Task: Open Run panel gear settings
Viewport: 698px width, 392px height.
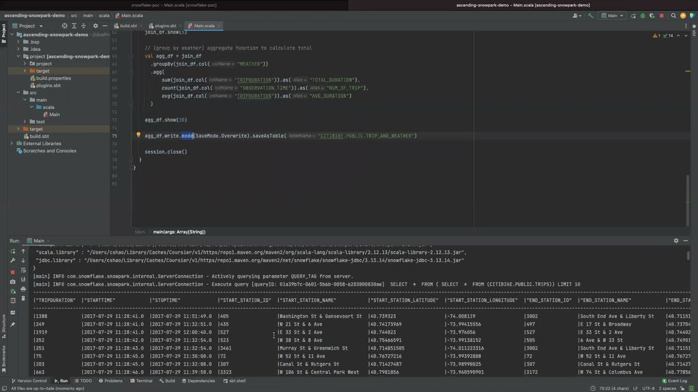Action: tap(676, 241)
